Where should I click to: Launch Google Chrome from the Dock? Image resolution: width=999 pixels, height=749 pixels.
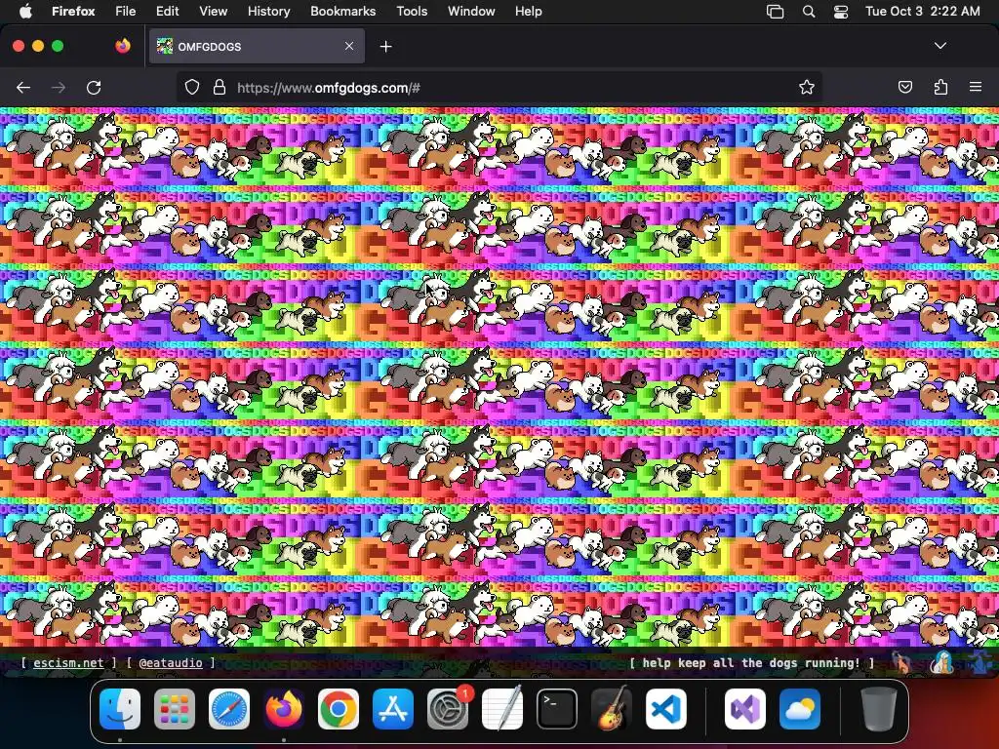339,709
